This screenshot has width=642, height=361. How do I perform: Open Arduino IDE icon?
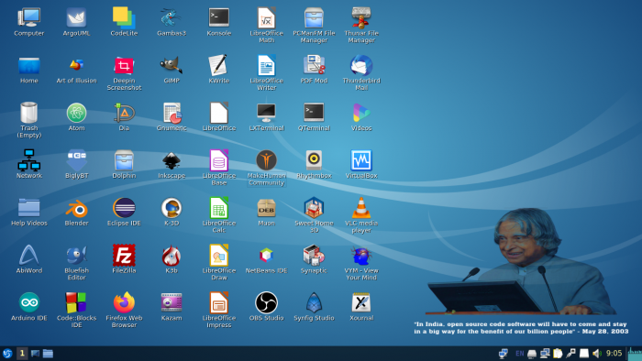28,302
